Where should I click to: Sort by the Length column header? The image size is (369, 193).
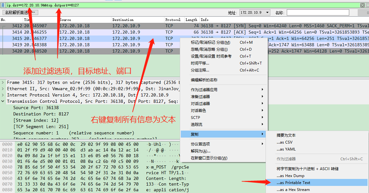[192, 20]
